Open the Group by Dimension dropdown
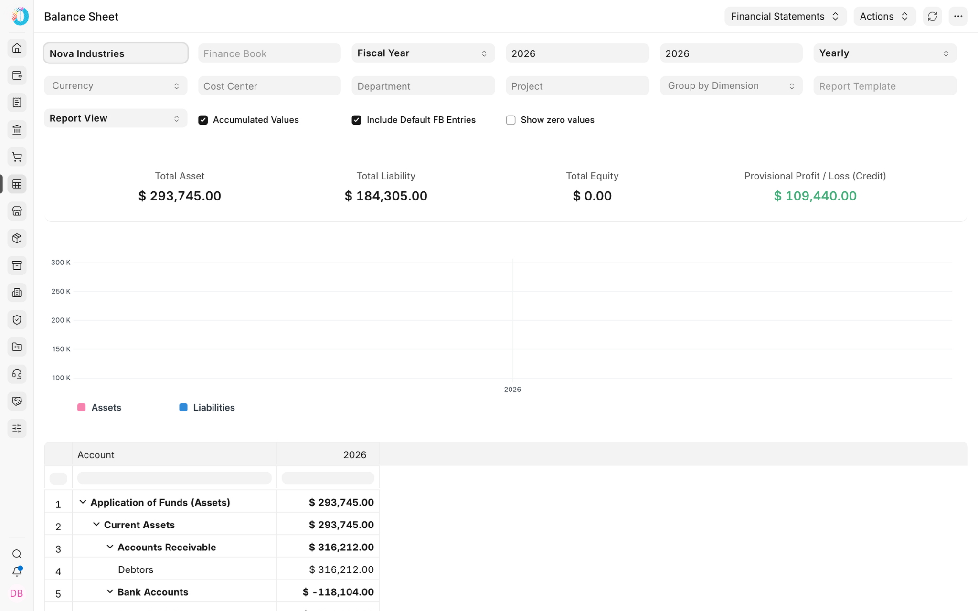This screenshot has width=978, height=611. click(731, 86)
